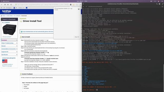This screenshot has width=164, height=92.
Task: Click the Brother logo
Action: (7, 11)
